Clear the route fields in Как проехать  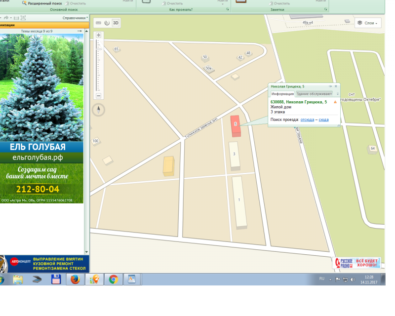(x=172, y=3)
